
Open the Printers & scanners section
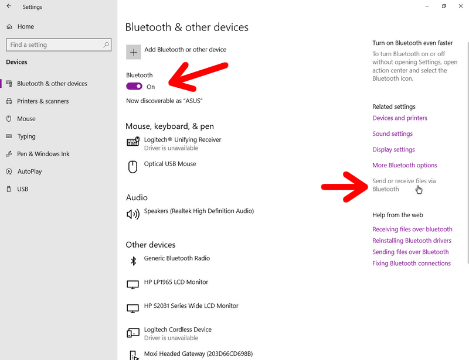(x=43, y=101)
